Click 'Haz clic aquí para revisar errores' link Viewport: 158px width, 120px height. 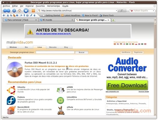[53, 34]
